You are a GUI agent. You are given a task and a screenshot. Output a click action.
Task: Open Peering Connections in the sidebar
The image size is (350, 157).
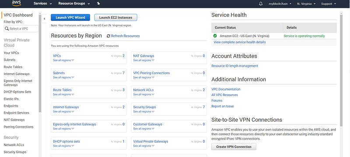(x=18, y=127)
